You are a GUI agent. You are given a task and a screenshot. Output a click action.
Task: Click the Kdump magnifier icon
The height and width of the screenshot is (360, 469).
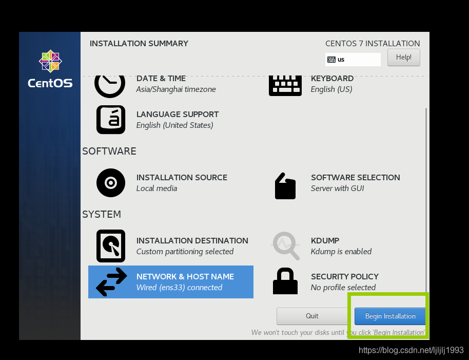[285, 245]
